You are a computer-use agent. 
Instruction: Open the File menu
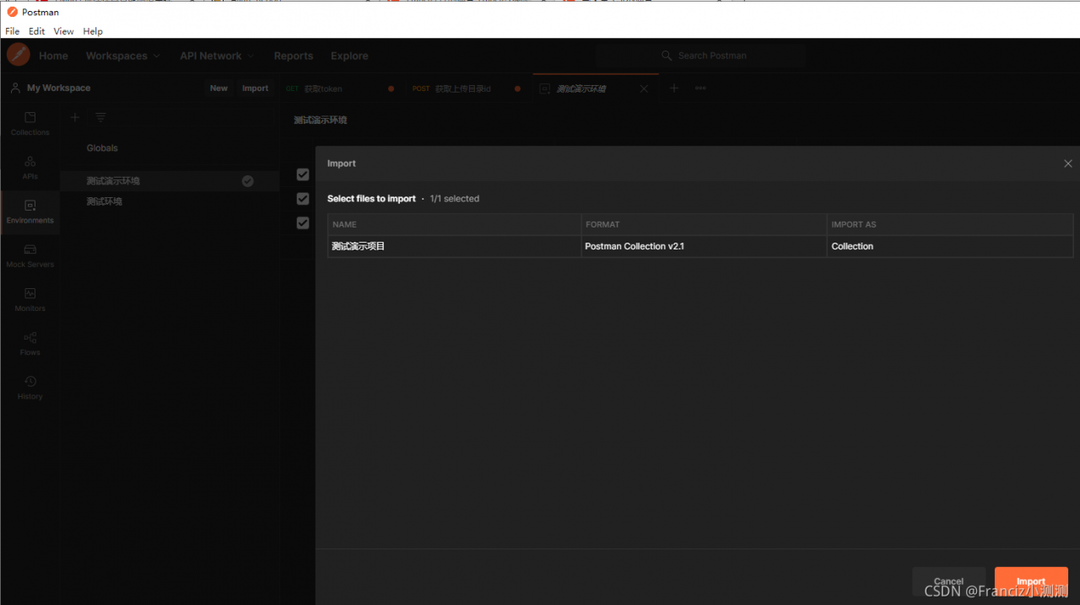[x=13, y=31]
